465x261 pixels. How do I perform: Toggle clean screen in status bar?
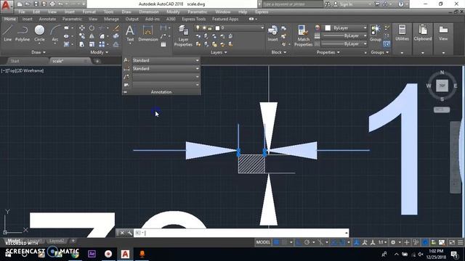[x=452, y=242]
